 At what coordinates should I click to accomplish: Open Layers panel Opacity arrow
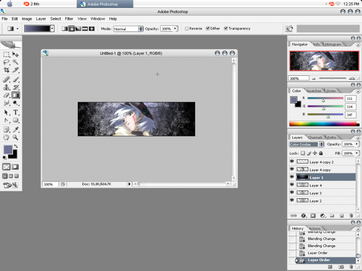pos(357,144)
